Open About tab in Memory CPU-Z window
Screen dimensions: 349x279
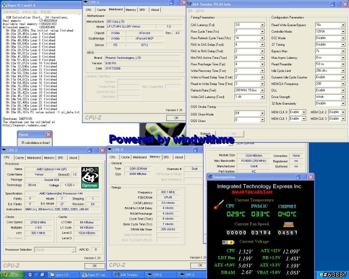[179, 157]
